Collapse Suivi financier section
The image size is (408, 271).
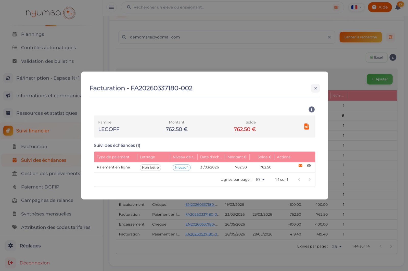click(33, 131)
